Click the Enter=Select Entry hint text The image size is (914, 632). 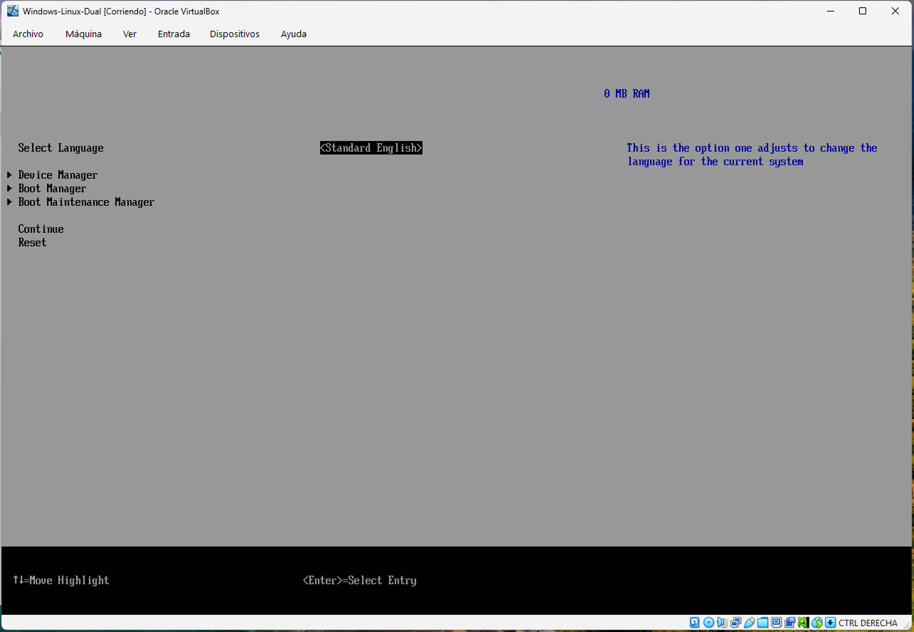pyautogui.click(x=359, y=580)
